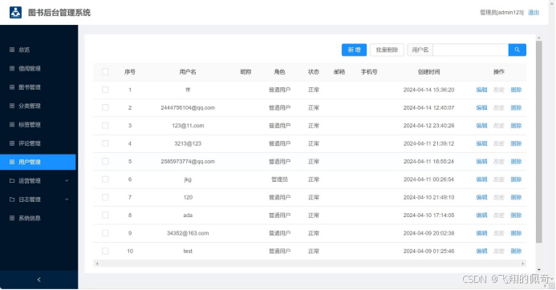Click the table's horizontal scrollbar track

[310, 264]
